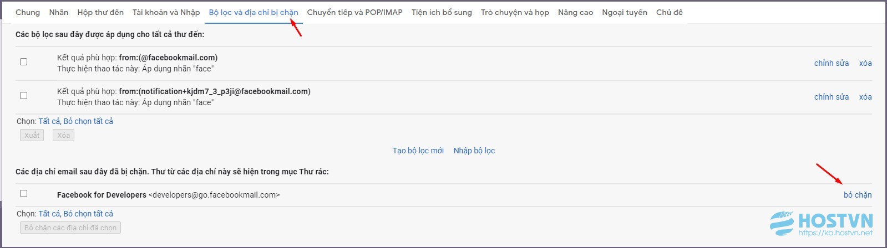Click the Xuất filters button
The height and width of the screenshot is (248, 887).
click(x=32, y=135)
